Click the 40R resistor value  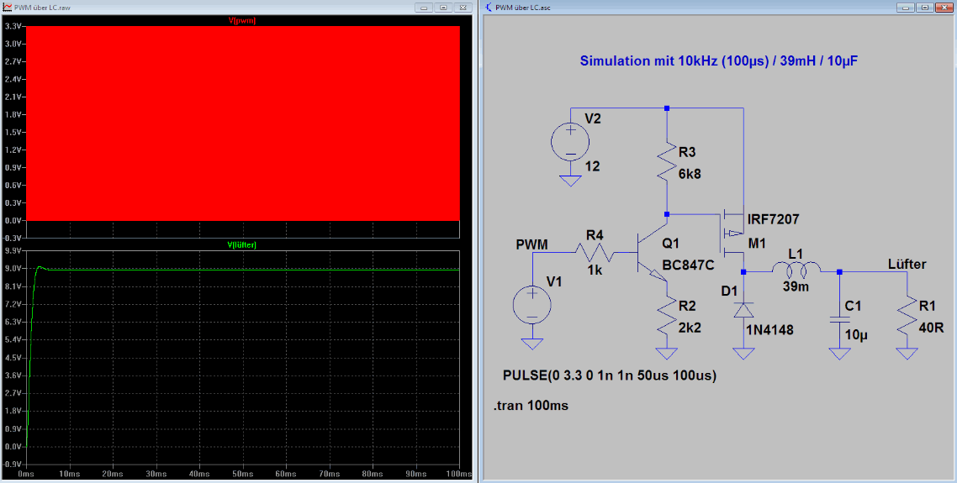click(932, 328)
